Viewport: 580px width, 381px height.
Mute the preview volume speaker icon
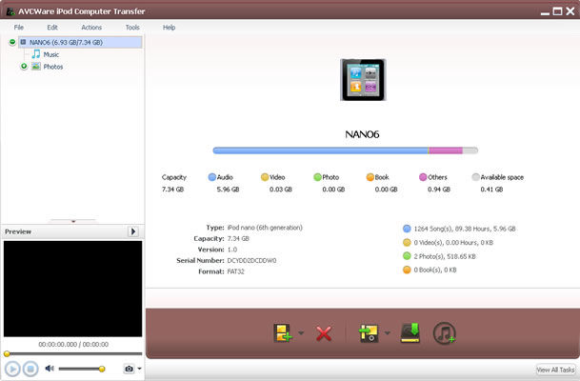tap(50, 369)
